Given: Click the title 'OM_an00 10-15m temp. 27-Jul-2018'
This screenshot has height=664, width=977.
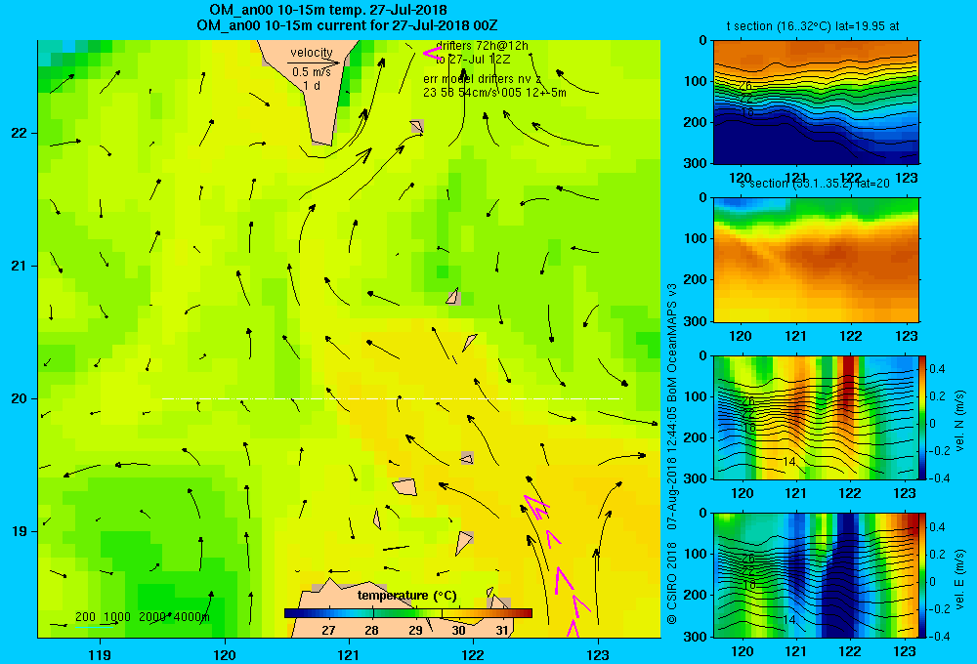Looking at the screenshot, I should click(x=327, y=10).
